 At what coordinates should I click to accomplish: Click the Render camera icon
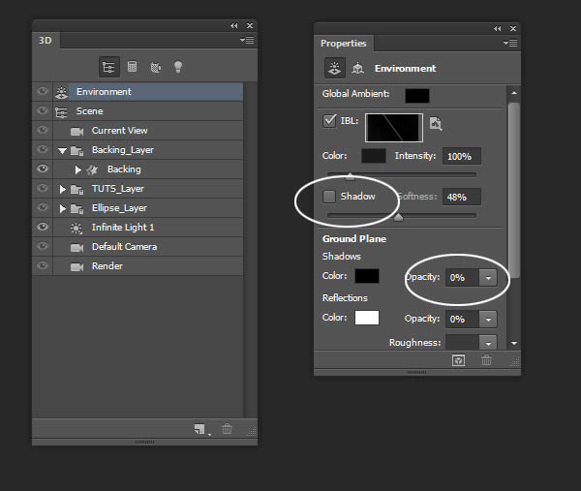coord(76,267)
